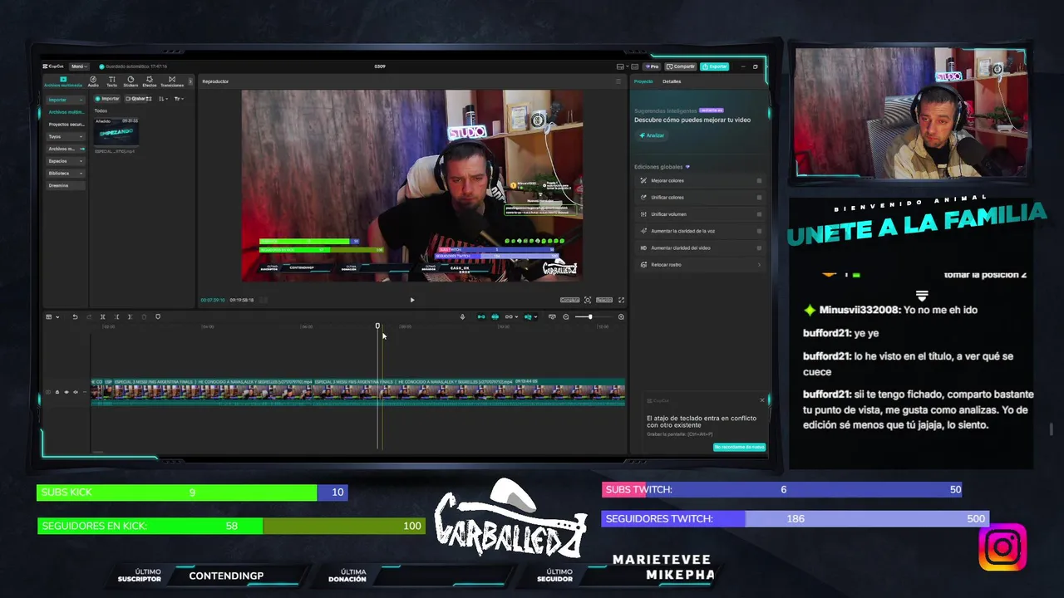Click the zoom in timeline magnifier
Image resolution: width=1064 pixels, height=598 pixels.
point(621,316)
